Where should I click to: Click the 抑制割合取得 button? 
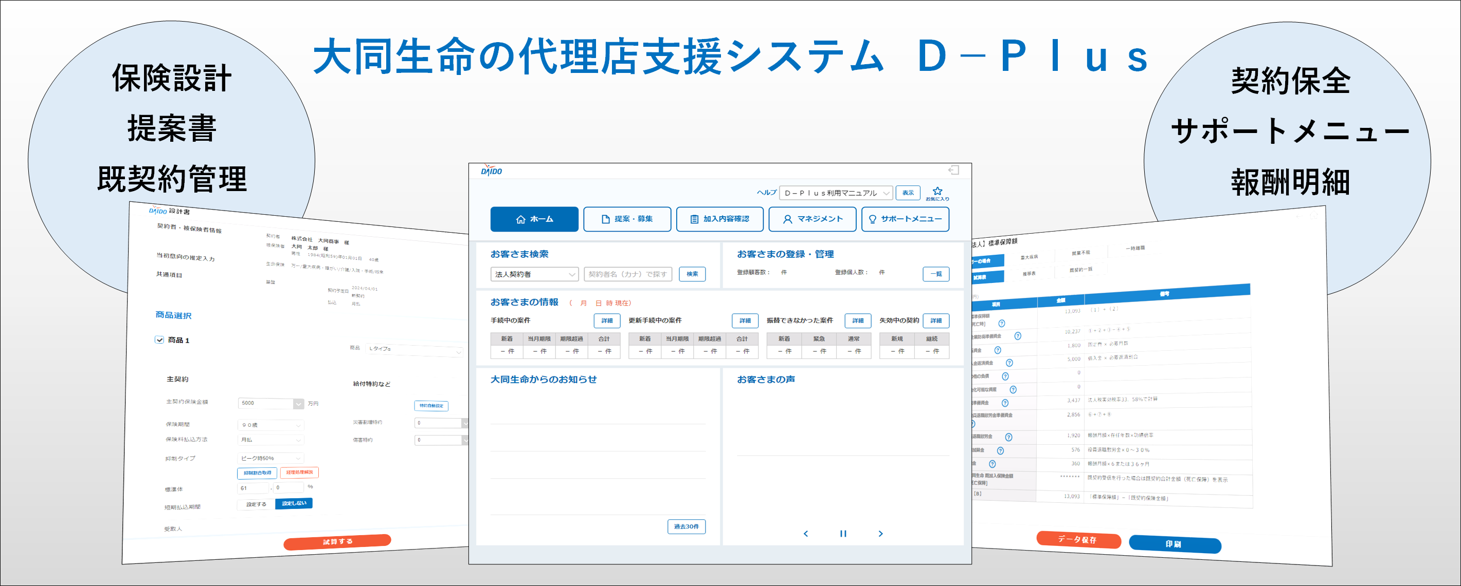[258, 473]
